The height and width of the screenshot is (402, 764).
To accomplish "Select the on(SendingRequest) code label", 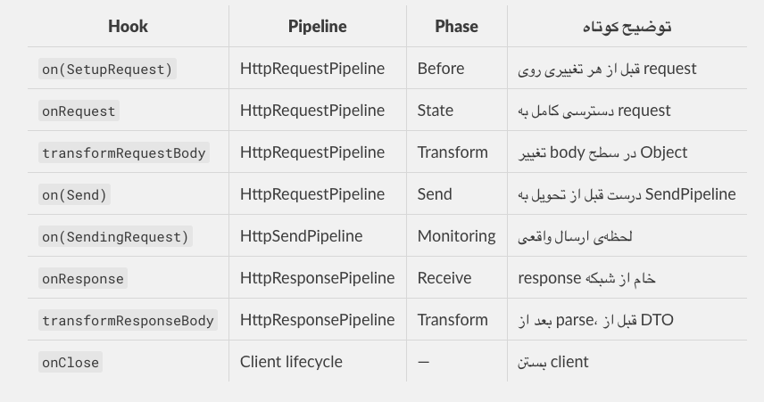I will [x=115, y=236].
